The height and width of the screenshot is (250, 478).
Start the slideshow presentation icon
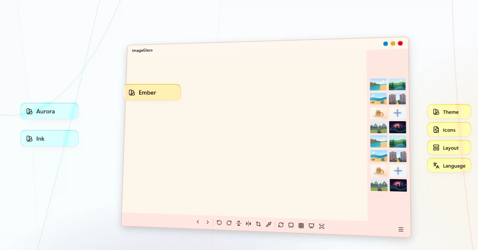[x=311, y=226]
